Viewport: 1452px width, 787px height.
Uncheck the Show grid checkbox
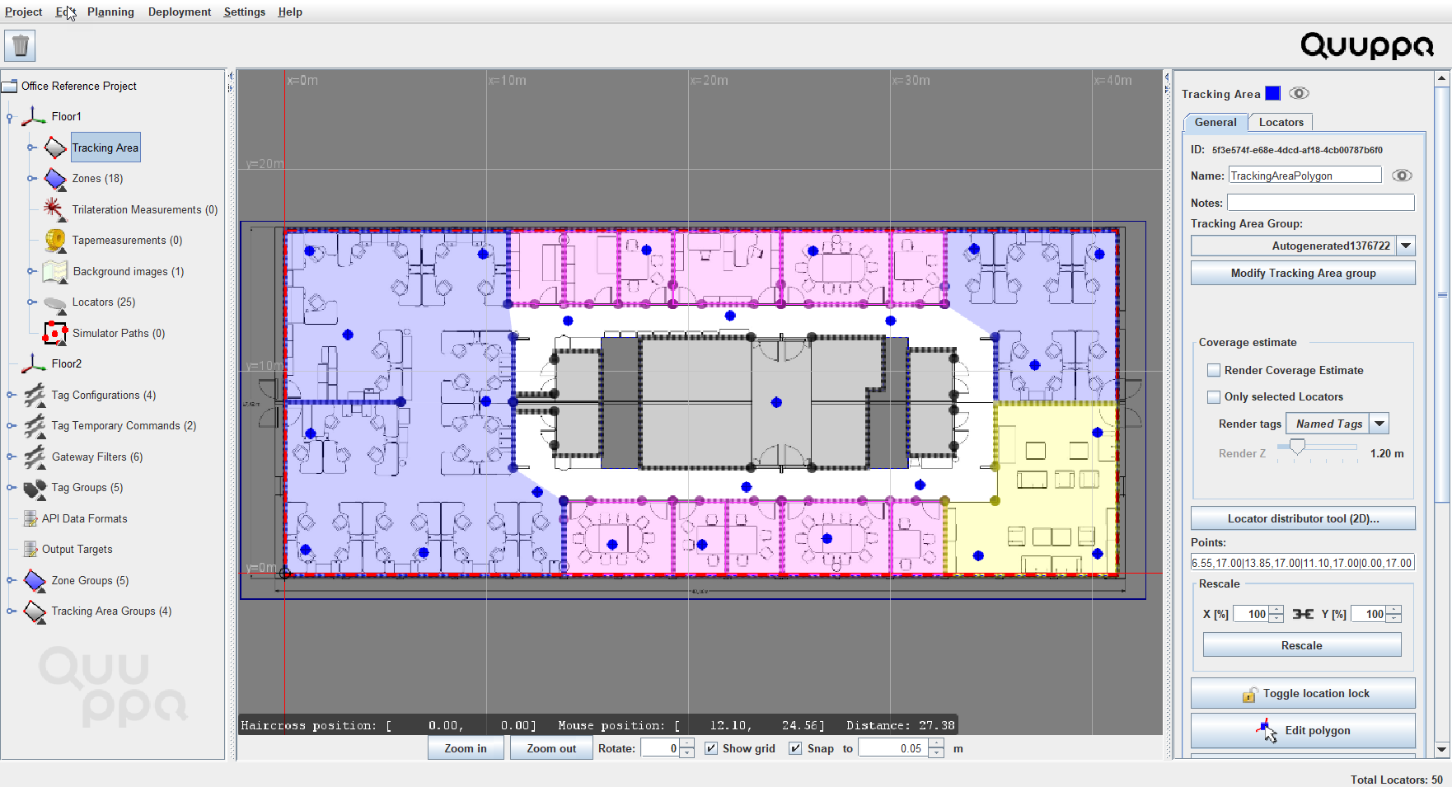(711, 748)
